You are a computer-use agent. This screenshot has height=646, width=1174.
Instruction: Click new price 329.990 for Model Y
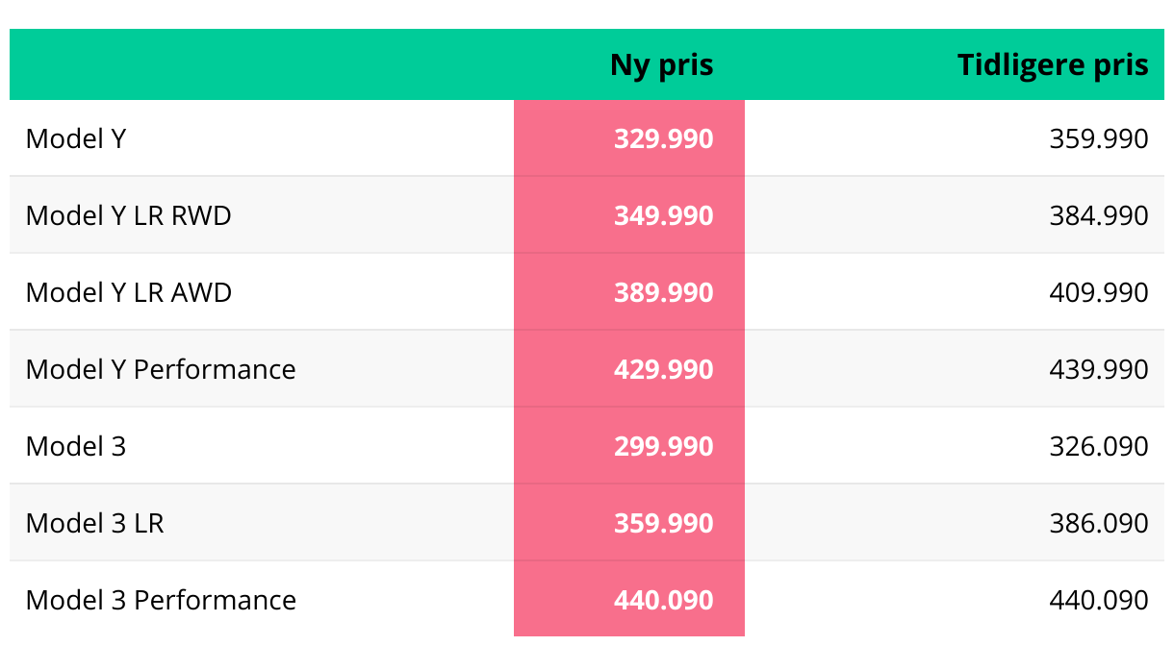point(664,139)
